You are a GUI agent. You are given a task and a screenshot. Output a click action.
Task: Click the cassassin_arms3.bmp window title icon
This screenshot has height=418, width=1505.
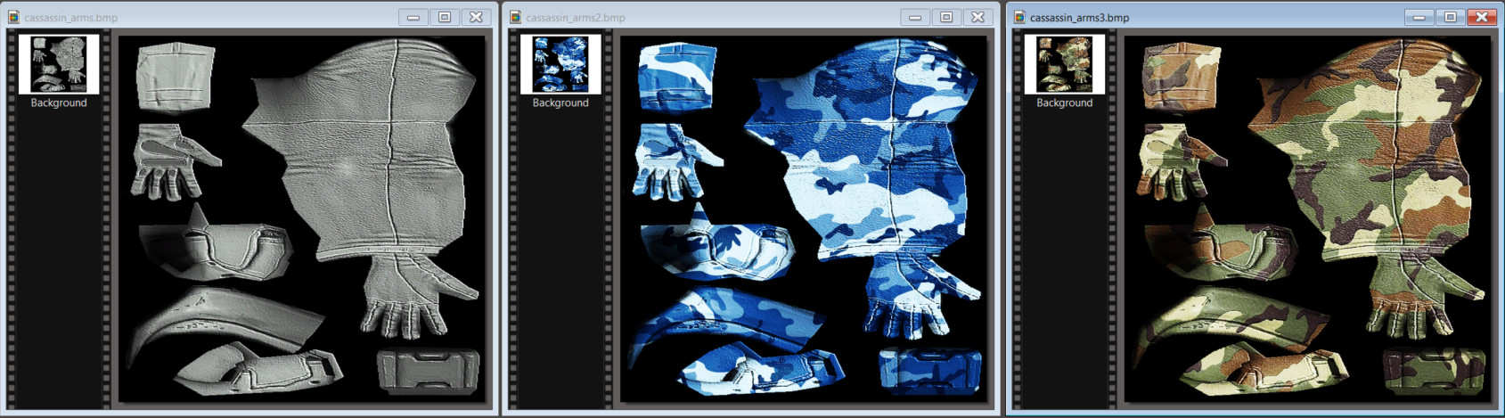click(x=1018, y=17)
